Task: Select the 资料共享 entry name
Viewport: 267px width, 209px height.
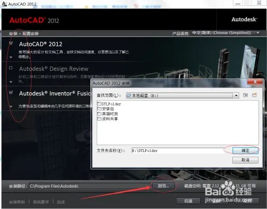Action: click(x=109, y=119)
